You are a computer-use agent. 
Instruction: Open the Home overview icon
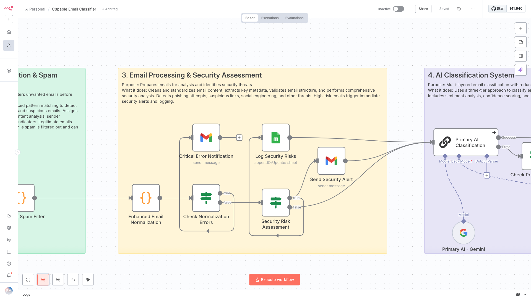pos(9,32)
